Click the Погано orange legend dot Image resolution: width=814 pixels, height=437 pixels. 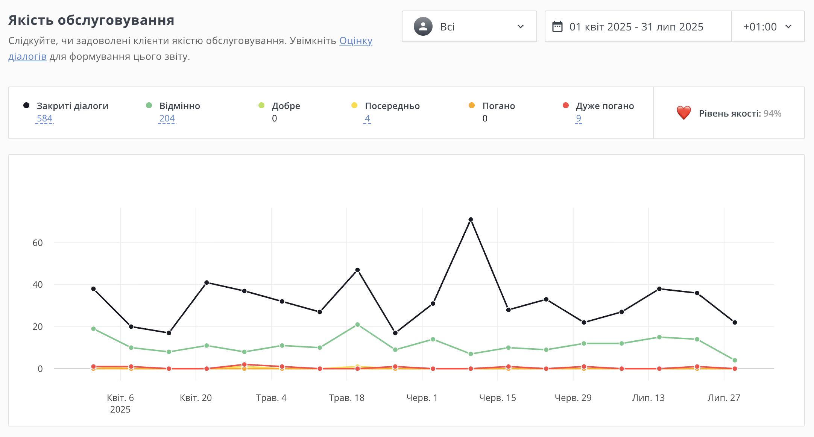coord(472,105)
